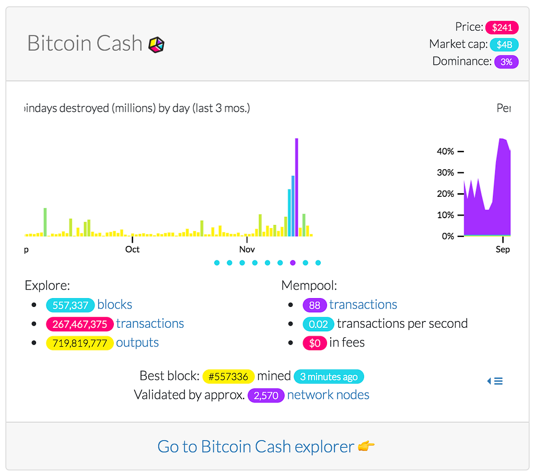535x475 pixels.
Task: Click the Oct marker on the chart axis
Action: [x=132, y=249]
